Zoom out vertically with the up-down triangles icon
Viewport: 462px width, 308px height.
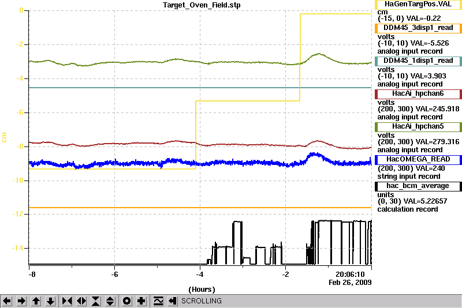[x=110, y=301]
